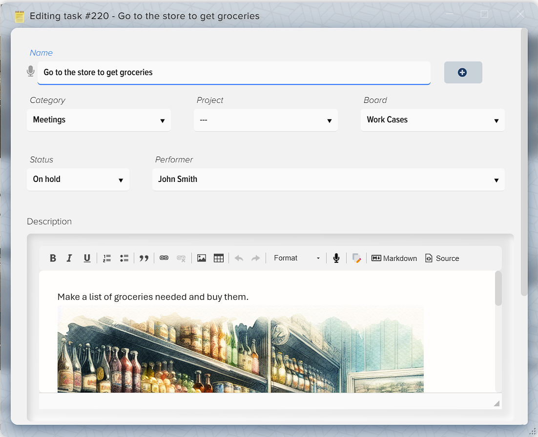Click the grocery store image in description
This screenshot has height=437, width=538.
click(x=241, y=349)
